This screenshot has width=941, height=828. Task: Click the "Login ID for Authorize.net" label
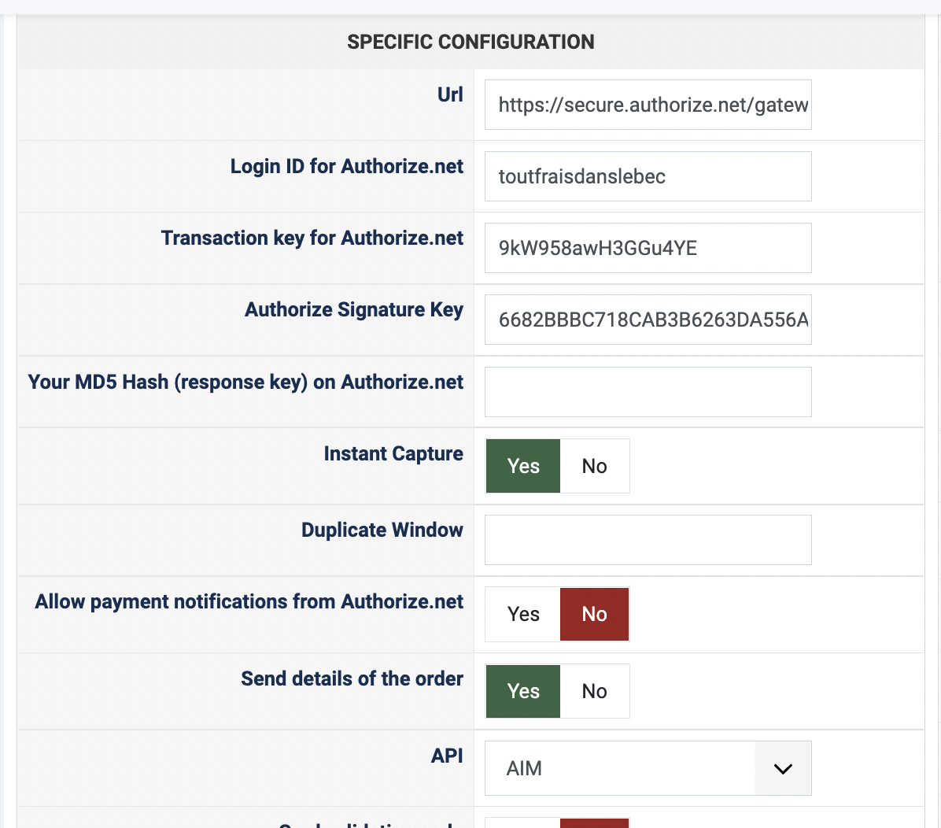[x=347, y=166]
